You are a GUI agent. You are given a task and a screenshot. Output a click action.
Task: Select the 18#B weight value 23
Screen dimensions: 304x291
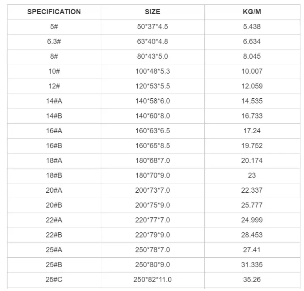click(x=252, y=175)
